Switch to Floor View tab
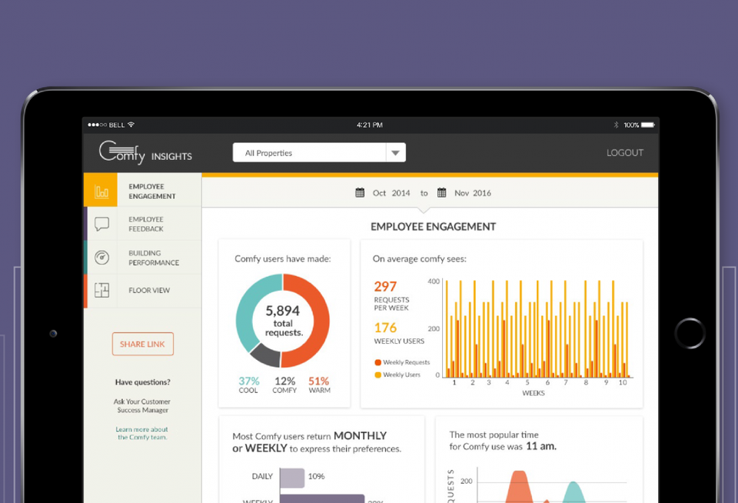The width and height of the screenshot is (738, 503). pyautogui.click(x=143, y=291)
